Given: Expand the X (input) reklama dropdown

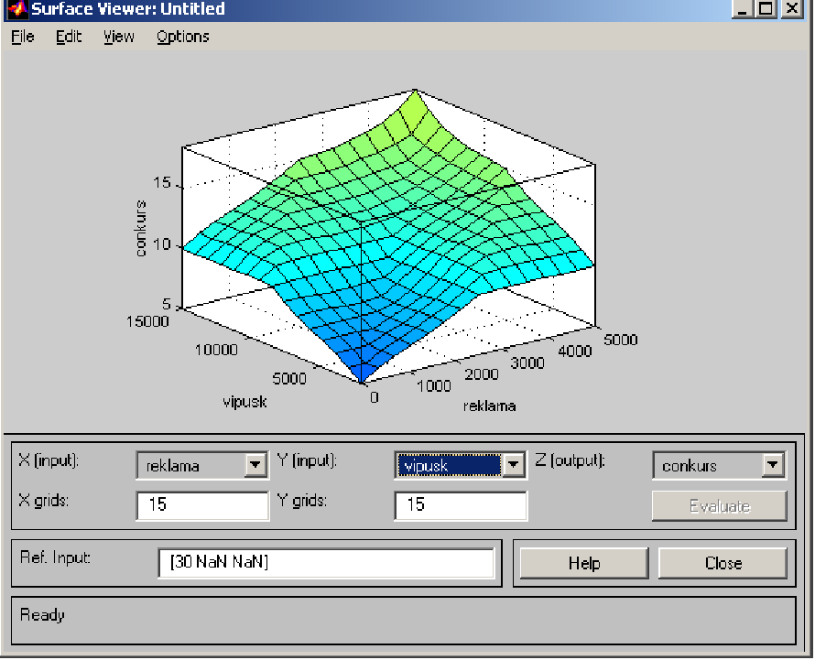Looking at the screenshot, I should point(255,466).
